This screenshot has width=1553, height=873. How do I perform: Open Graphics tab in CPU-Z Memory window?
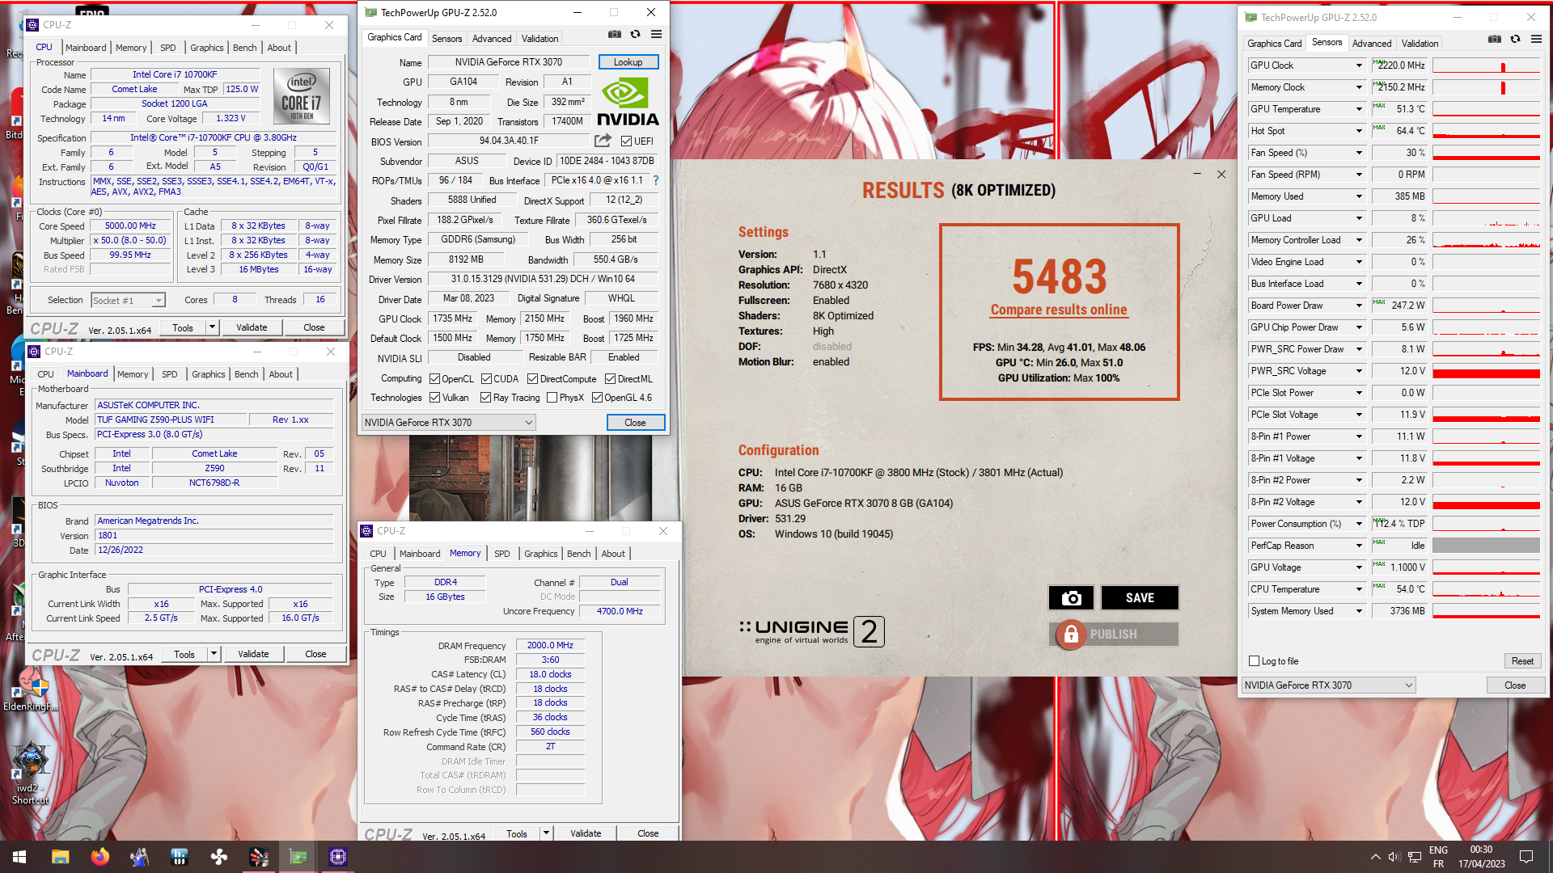[540, 554]
